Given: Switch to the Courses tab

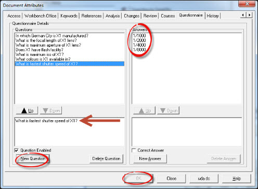Looking at the screenshot, I should [168, 16].
